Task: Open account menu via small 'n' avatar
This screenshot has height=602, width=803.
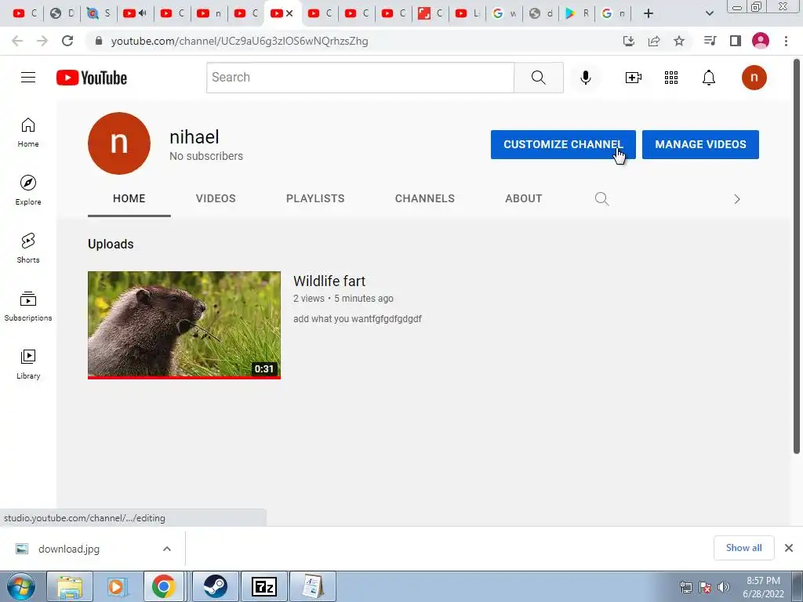Action: click(x=754, y=78)
